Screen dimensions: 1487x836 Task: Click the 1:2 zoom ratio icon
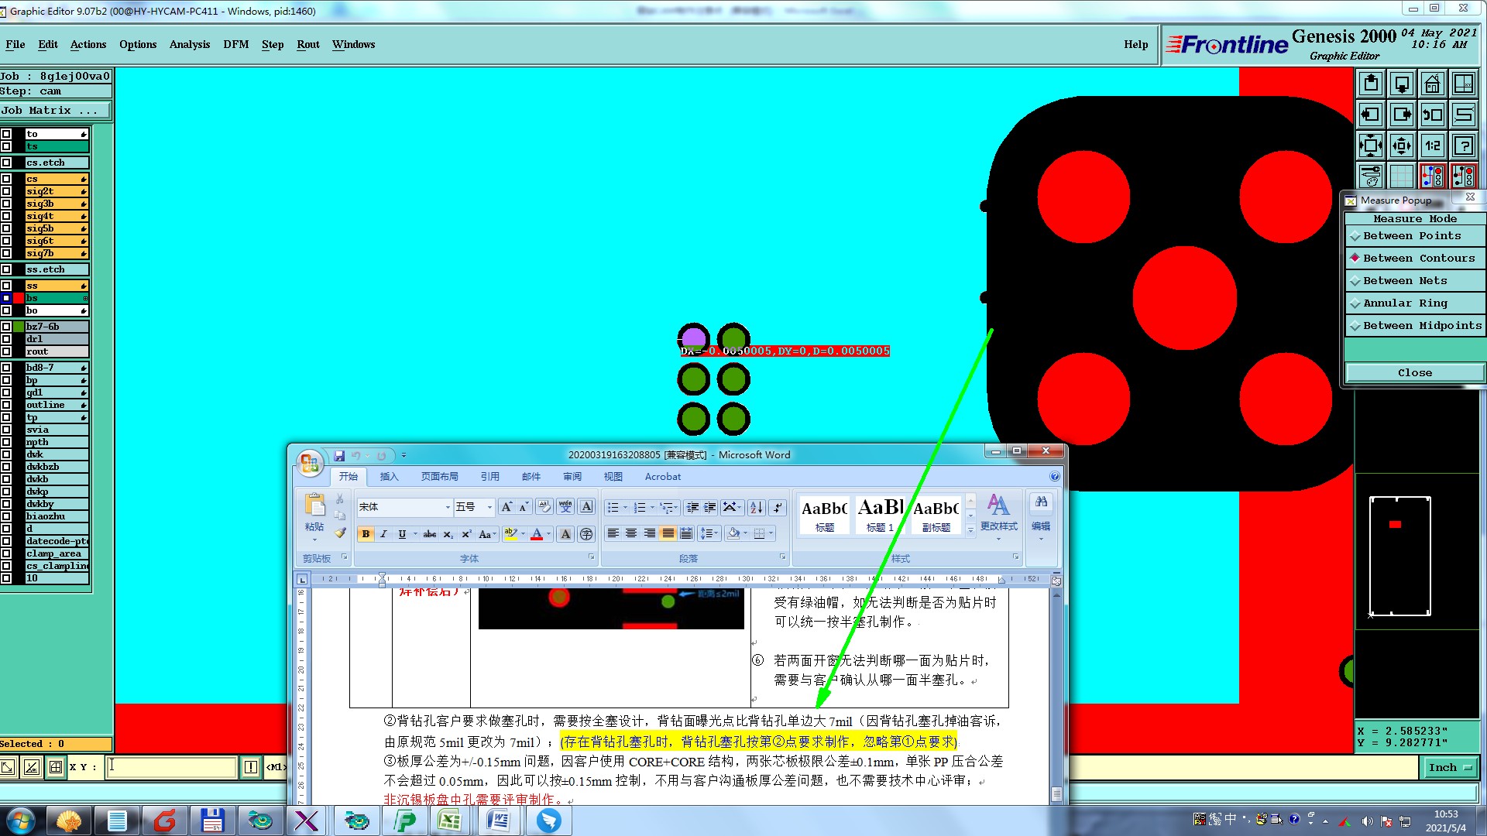click(1432, 146)
